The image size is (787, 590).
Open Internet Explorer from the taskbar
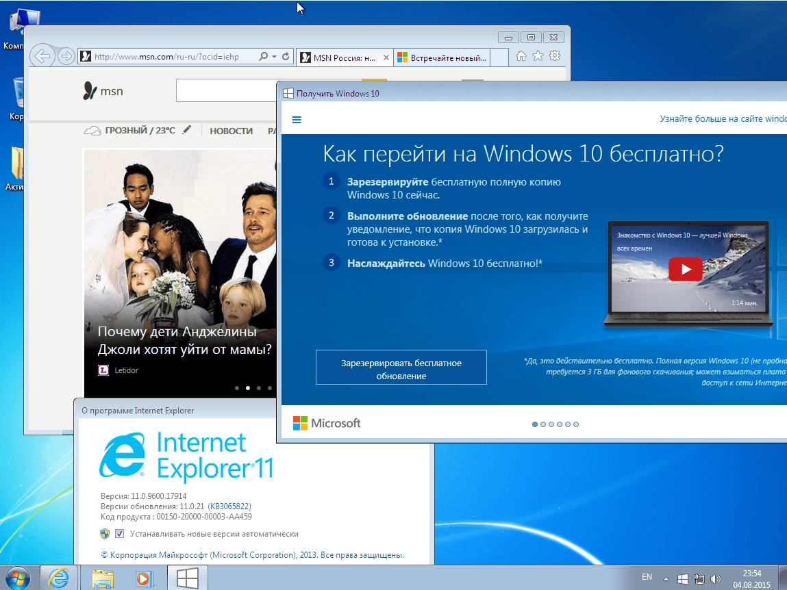[59, 578]
